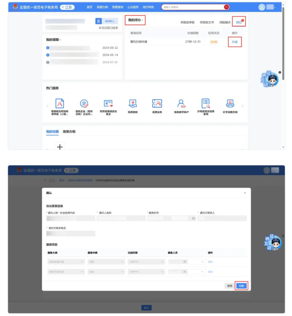Screen dimensions: 292x316
Task: Switch to the 其它 tab in 我的待办
Action: point(239,22)
